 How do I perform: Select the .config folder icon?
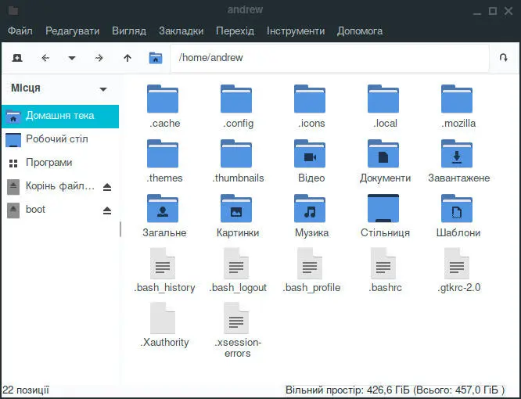click(236, 99)
